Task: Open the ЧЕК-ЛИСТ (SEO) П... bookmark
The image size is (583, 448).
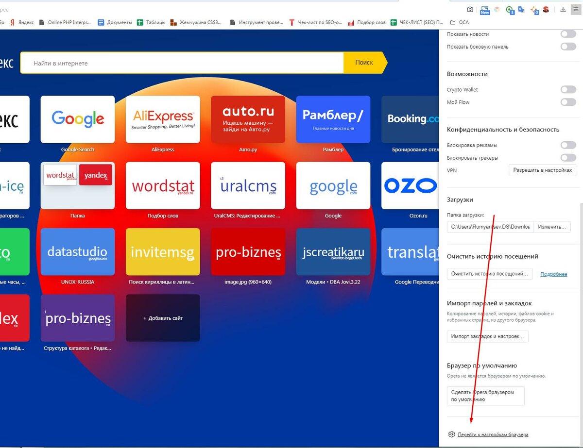Action: 417,22
